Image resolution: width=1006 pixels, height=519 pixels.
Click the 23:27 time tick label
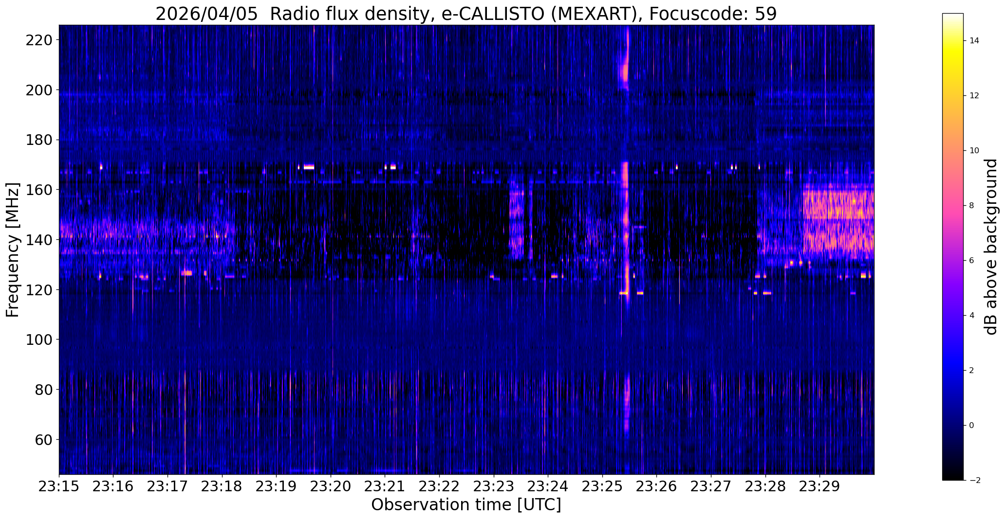tap(711, 486)
